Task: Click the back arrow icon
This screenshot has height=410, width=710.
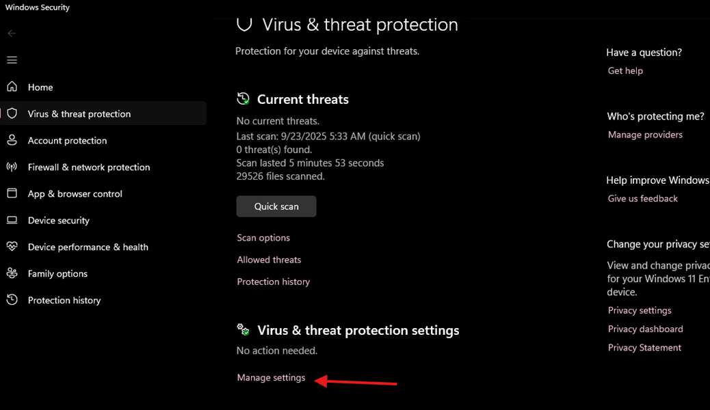Action: tap(12, 33)
